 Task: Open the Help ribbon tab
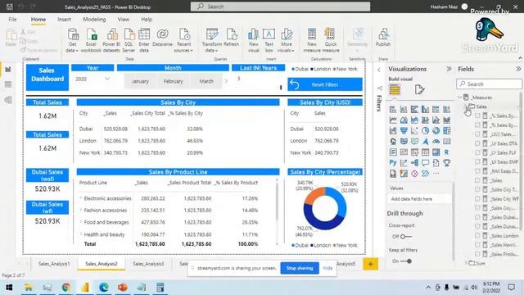click(x=147, y=20)
